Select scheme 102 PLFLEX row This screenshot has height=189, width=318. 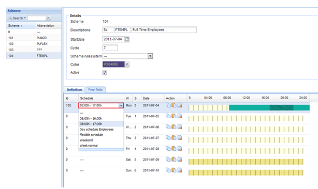[34, 44]
